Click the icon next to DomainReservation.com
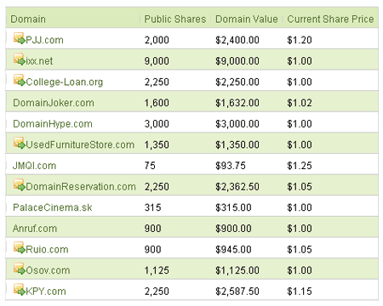The height and width of the screenshot is (306, 383). coord(20,185)
